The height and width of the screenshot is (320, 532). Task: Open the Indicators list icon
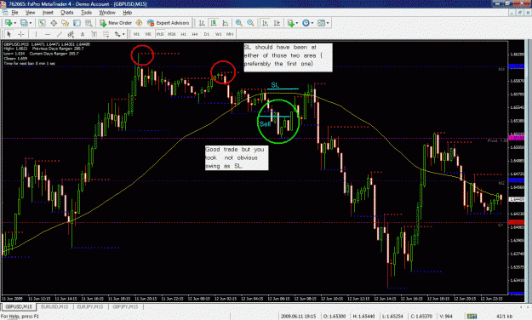pos(291,23)
